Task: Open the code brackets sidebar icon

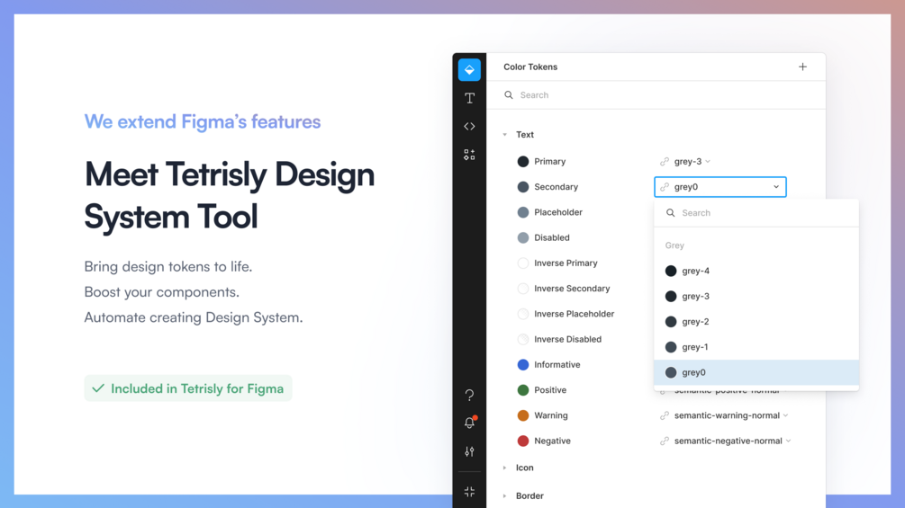Action: pos(469,126)
